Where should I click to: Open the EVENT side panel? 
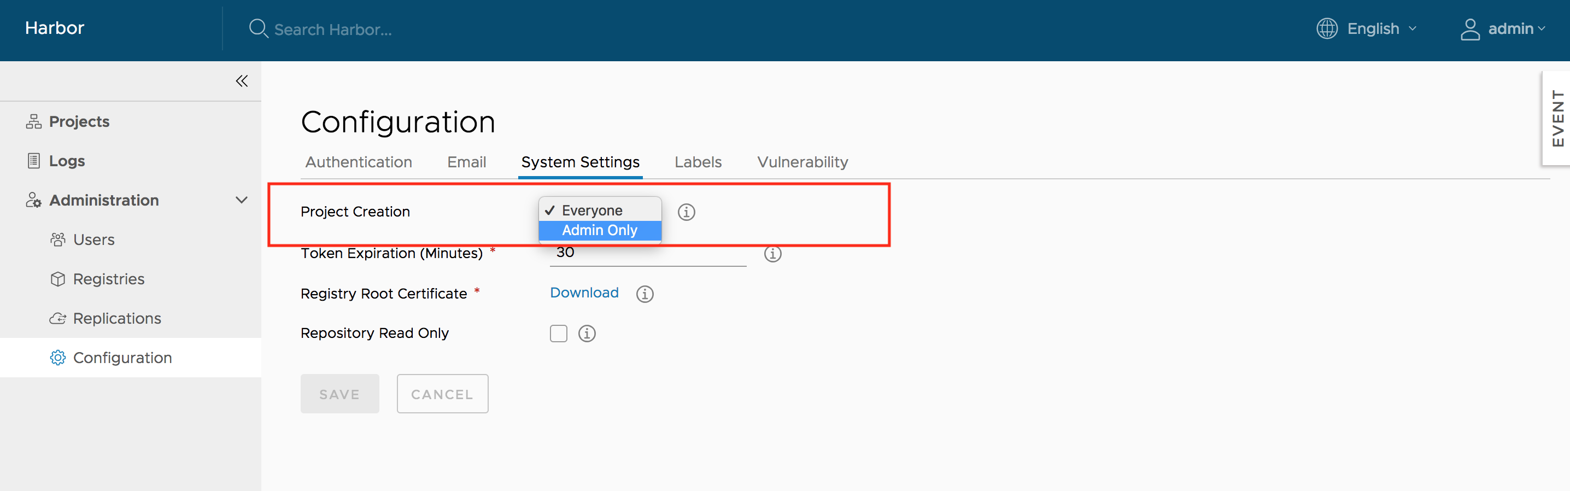click(x=1556, y=118)
